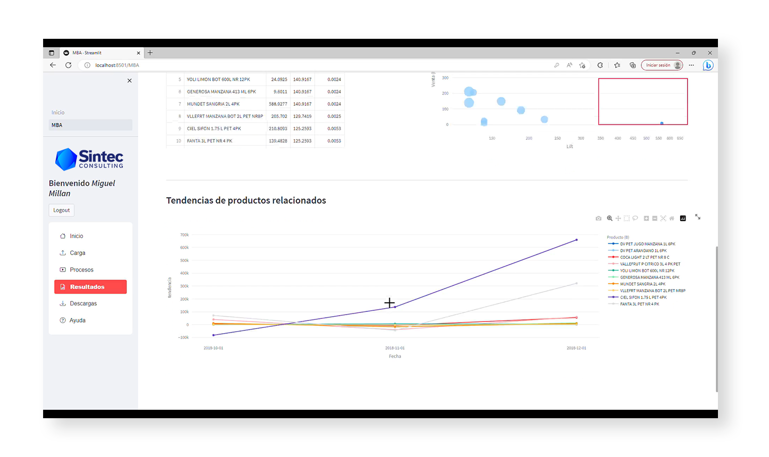The height and width of the screenshot is (457, 769).
Task: Toggle DV PET ARANDANO 1L 6PK legend entry
Action: [638, 251]
